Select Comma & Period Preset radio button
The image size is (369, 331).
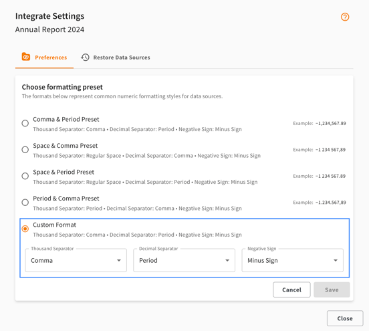25,123
